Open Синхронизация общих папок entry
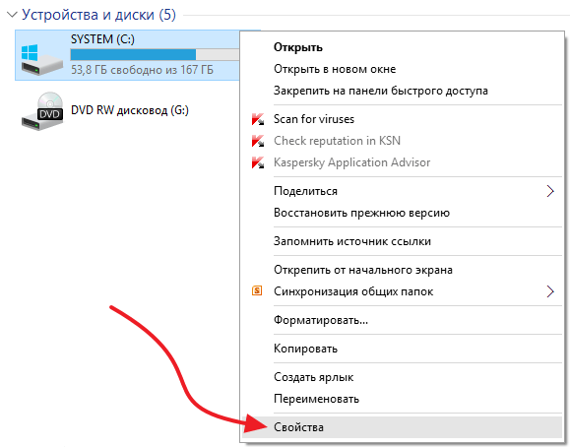The width and height of the screenshot is (570, 447). pyautogui.click(x=402, y=291)
